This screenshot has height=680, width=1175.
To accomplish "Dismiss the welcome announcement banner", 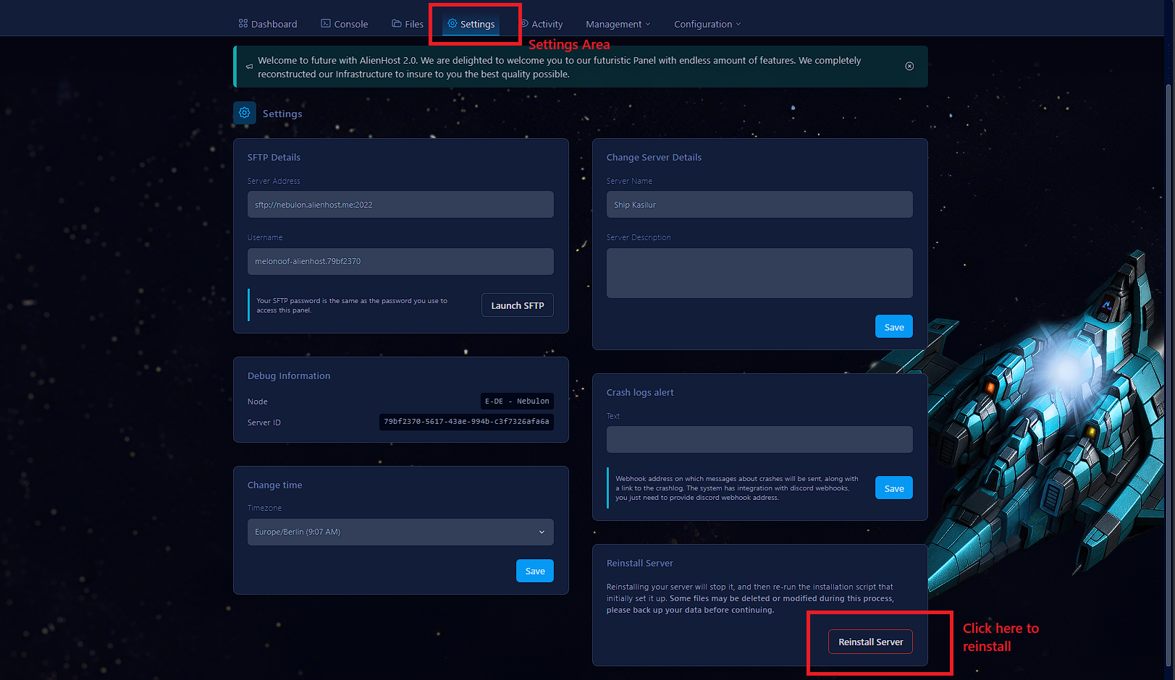I will pos(909,66).
